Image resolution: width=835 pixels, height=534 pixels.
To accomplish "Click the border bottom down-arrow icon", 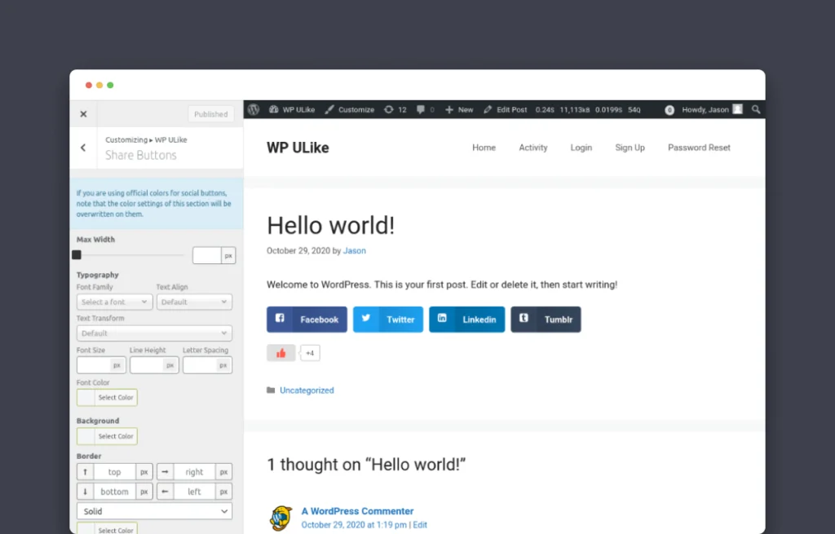I will tap(85, 492).
